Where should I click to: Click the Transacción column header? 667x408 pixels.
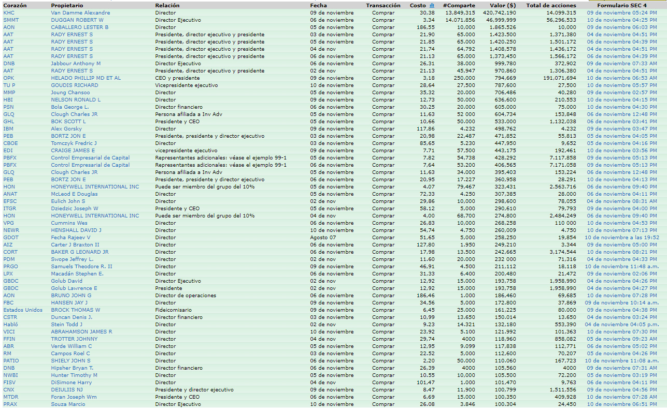point(383,5)
